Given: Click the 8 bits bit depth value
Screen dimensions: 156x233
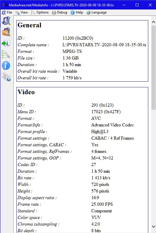Looking at the screenshot, I should tap(96, 231).
